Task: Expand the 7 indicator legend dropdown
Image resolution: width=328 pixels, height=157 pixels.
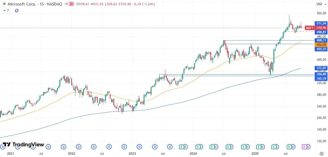Action: click(6, 10)
